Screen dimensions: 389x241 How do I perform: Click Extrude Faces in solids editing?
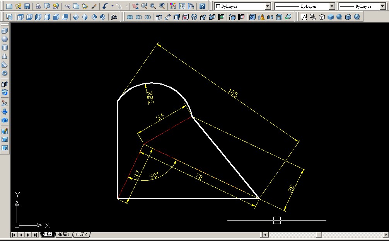pyautogui.click(x=159, y=17)
